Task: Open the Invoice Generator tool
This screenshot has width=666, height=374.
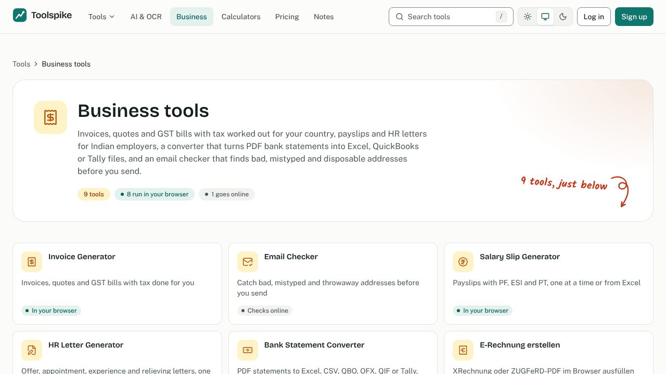Action: pyautogui.click(x=117, y=284)
